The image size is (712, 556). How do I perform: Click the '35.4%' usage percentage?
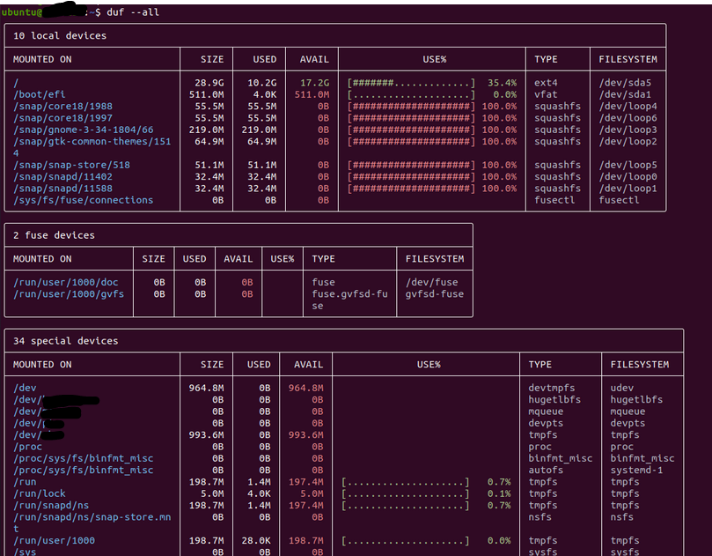click(x=502, y=83)
